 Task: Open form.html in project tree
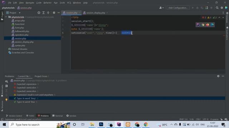coord(20,24)
